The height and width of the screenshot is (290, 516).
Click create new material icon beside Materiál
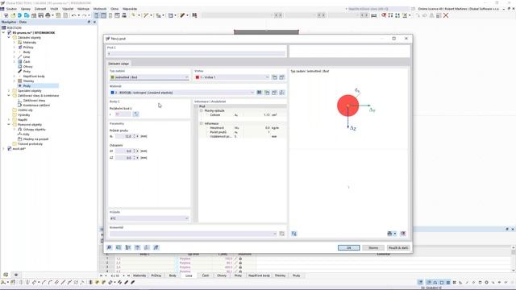267,93
